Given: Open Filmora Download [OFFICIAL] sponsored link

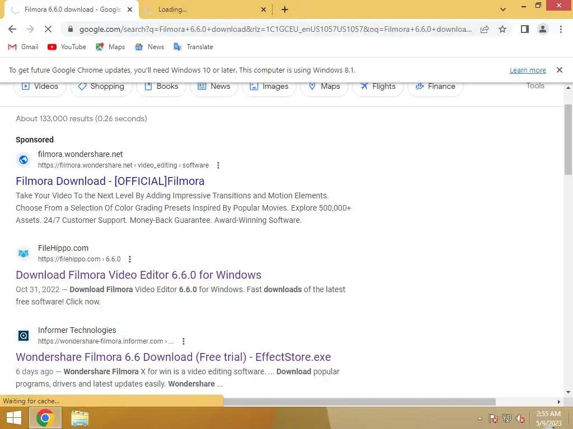Looking at the screenshot, I should coord(110,181).
